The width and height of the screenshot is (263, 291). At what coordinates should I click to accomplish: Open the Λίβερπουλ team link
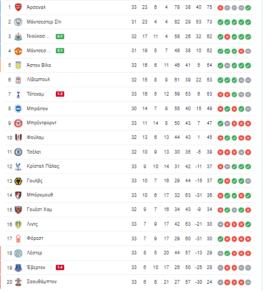[39, 79]
